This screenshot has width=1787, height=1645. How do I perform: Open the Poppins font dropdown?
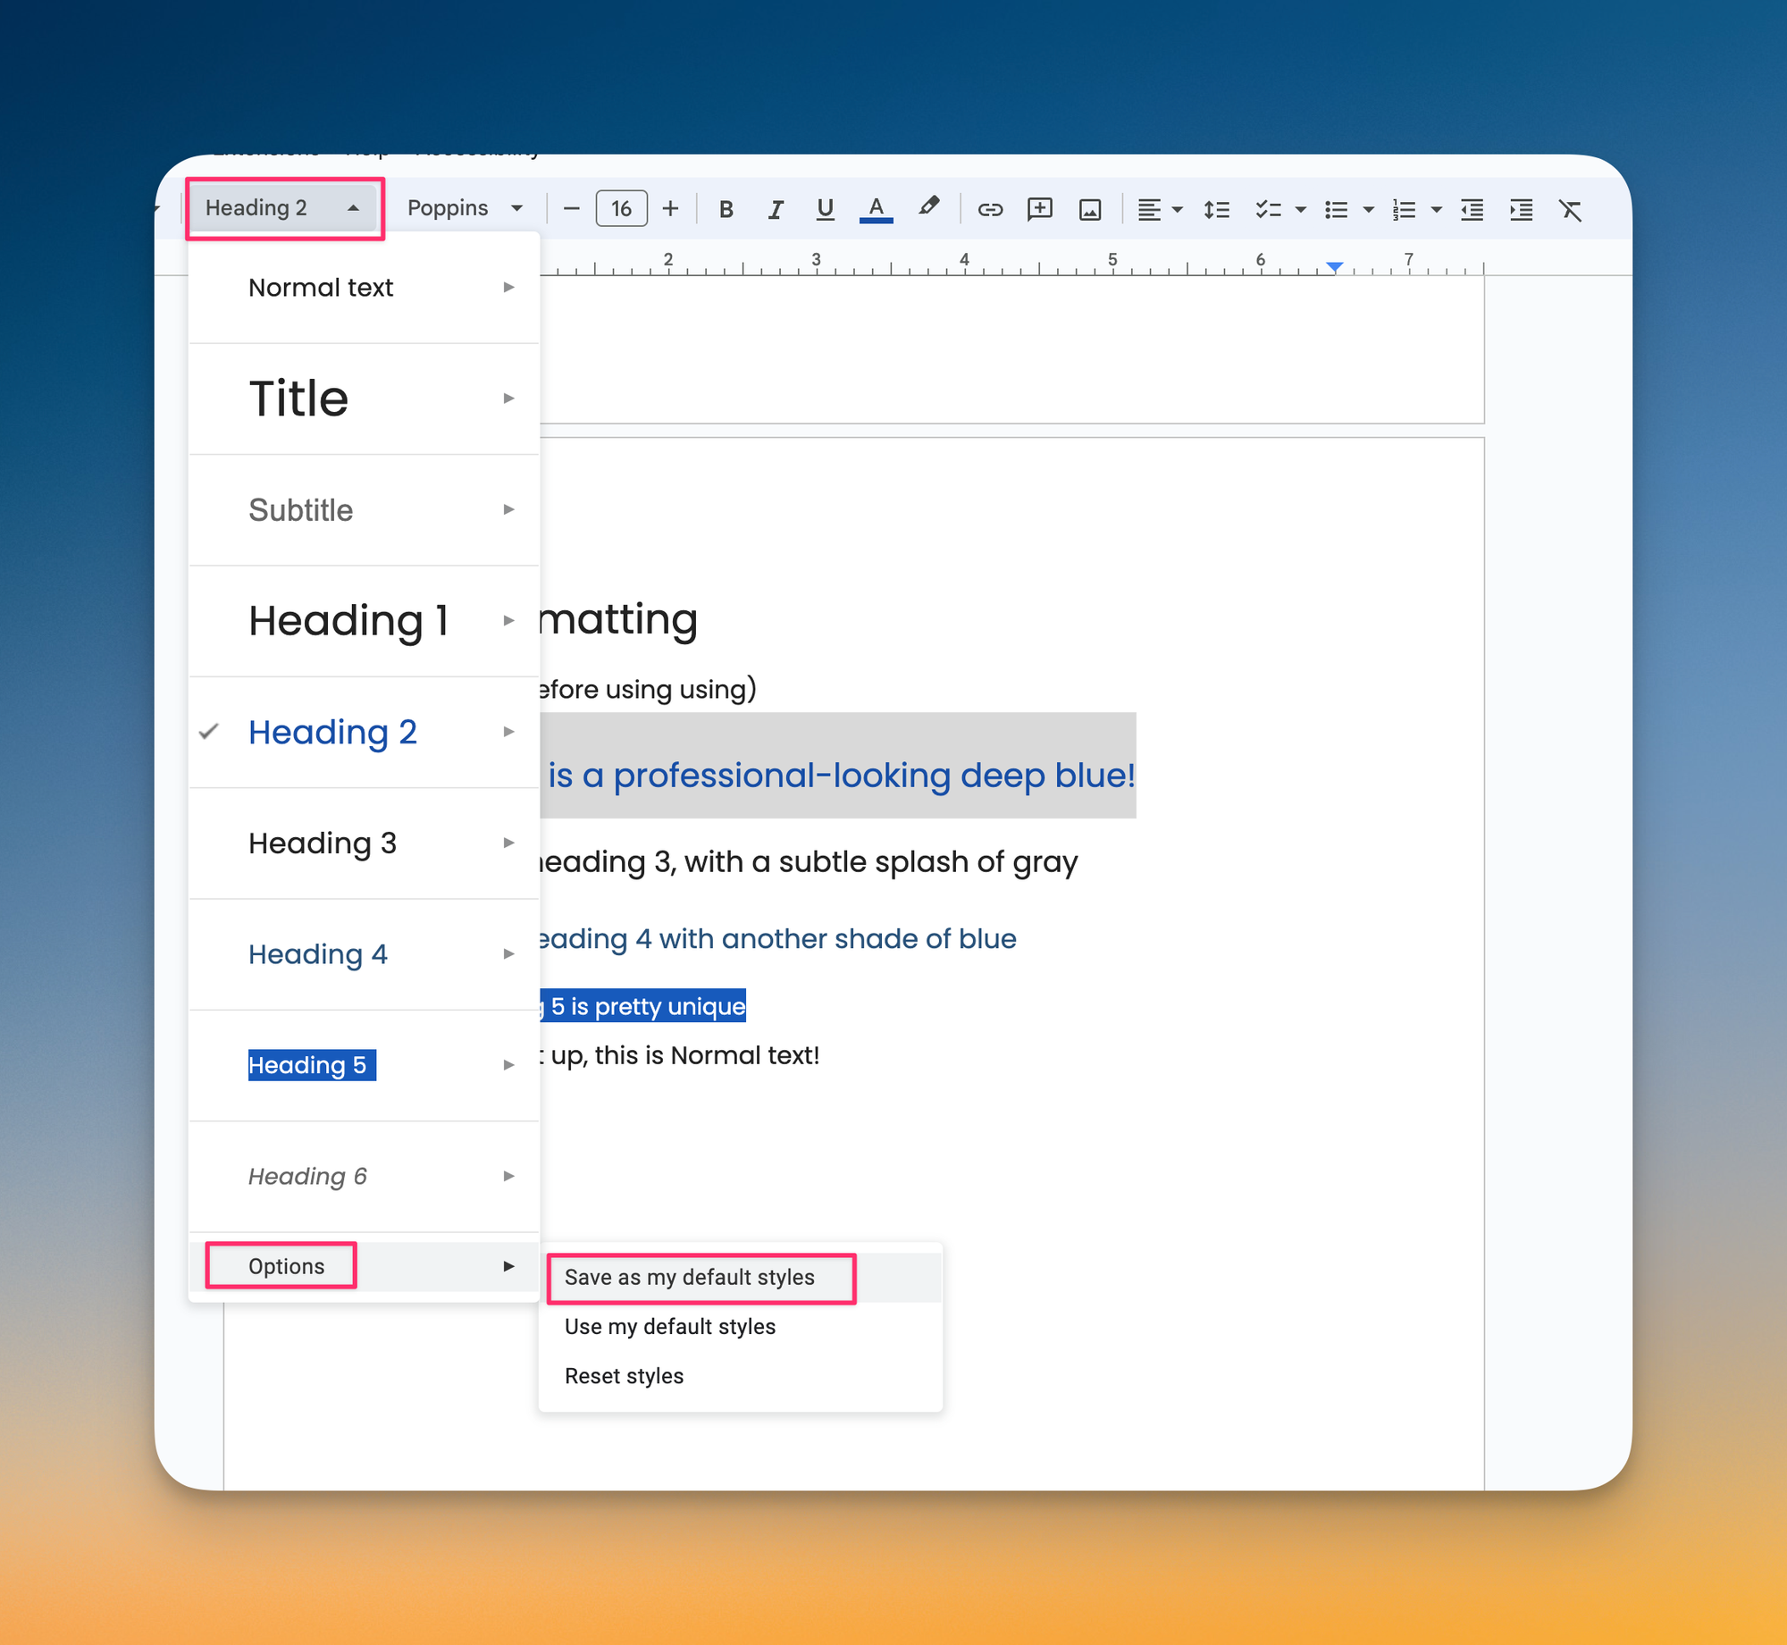click(x=465, y=207)
